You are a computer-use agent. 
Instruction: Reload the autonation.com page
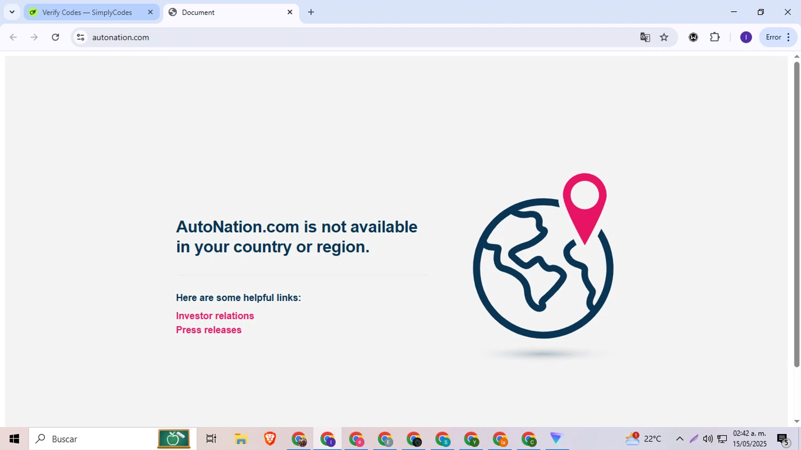56,37
